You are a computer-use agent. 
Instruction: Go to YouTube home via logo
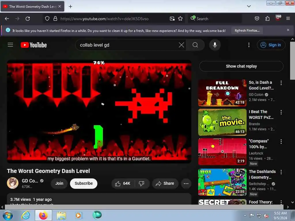(x=34, y=45)
